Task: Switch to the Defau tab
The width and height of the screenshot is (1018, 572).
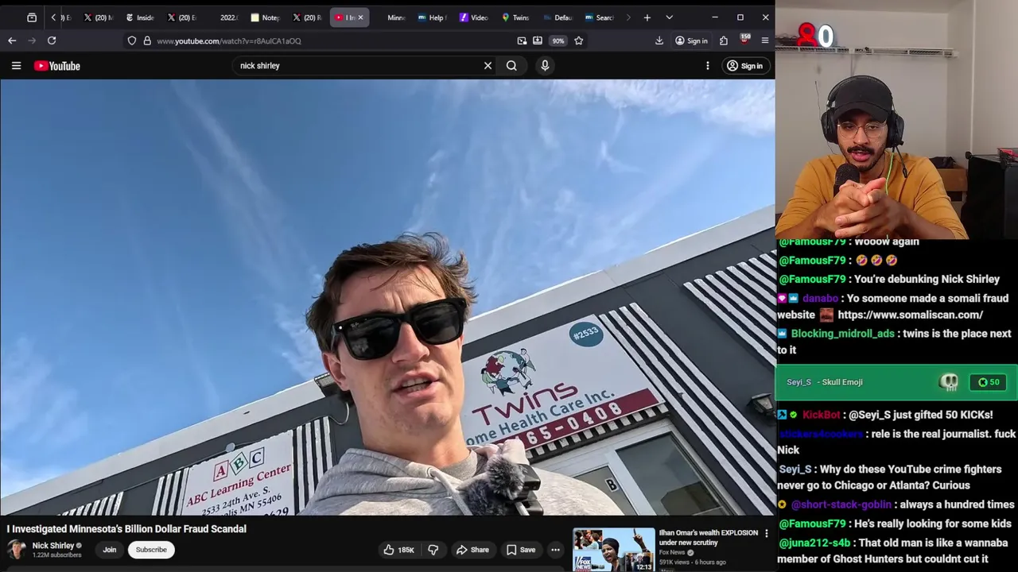Action: tap(558, 17)
